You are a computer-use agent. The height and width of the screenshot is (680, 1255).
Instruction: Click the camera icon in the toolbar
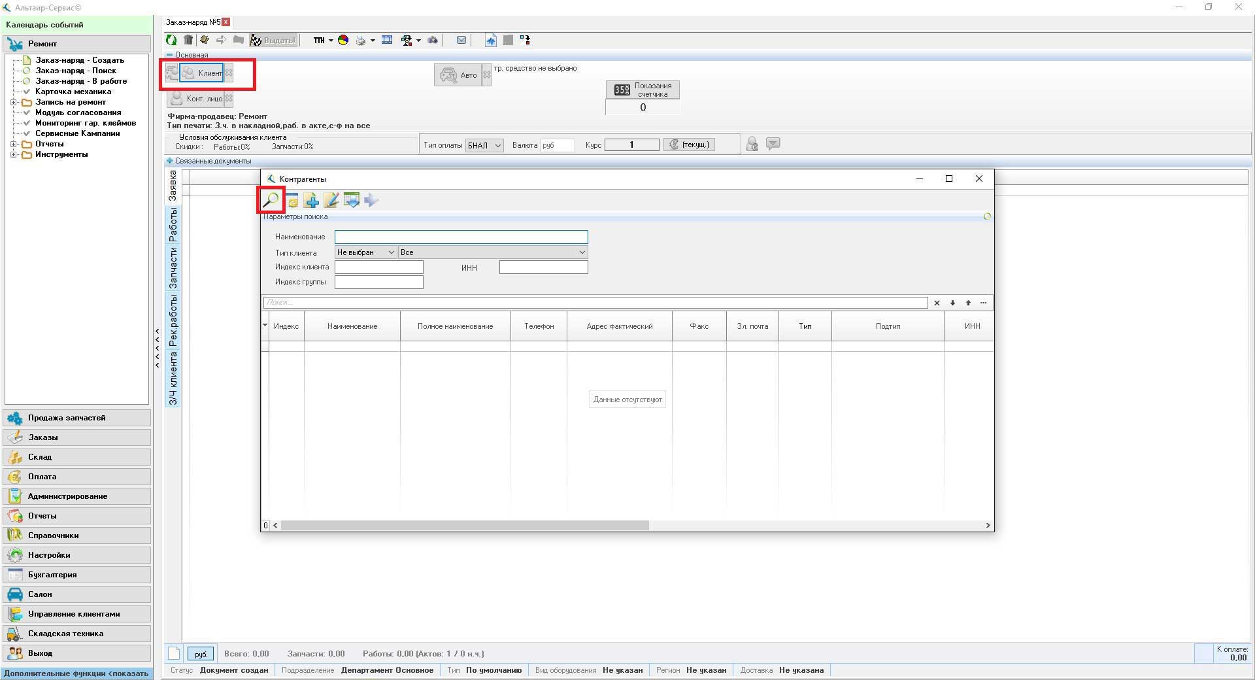pos(433,41)
